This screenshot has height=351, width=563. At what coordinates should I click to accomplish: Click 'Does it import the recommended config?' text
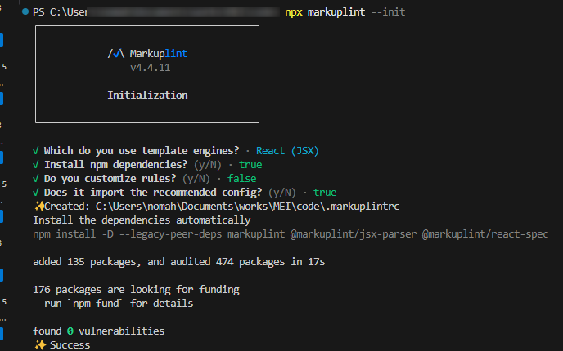[153, 193]
